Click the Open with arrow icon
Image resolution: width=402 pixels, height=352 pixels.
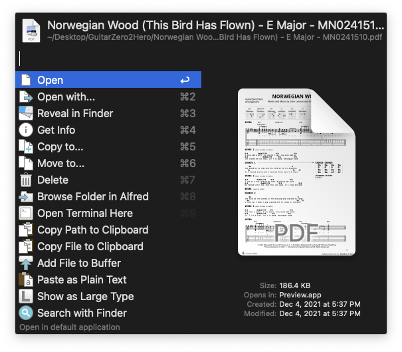(26, 96)
